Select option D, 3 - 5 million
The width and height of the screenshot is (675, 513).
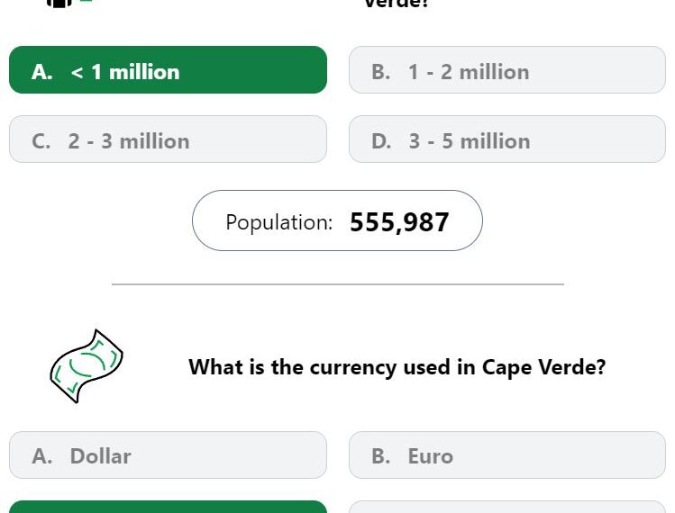point(507,139)
